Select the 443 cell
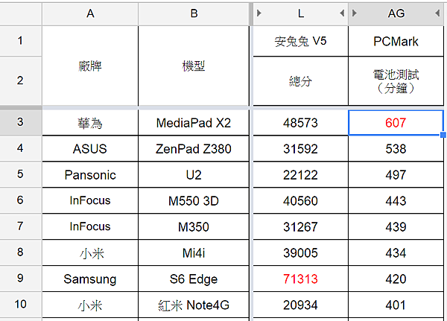 [x=396, y=200]
